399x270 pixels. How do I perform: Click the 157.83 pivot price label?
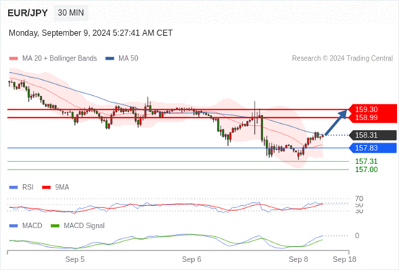click(x=373, y=148)
